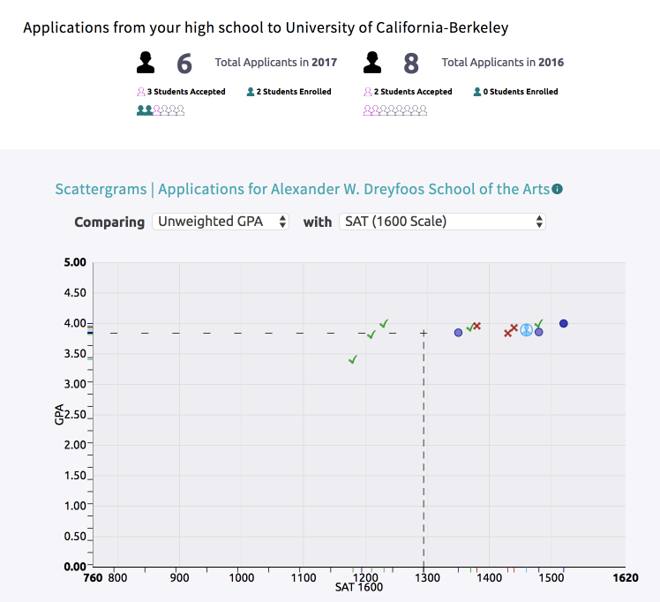
Task: Click the teal icon beside 0 Students Enrolled
Action: (x=477, y=92)
